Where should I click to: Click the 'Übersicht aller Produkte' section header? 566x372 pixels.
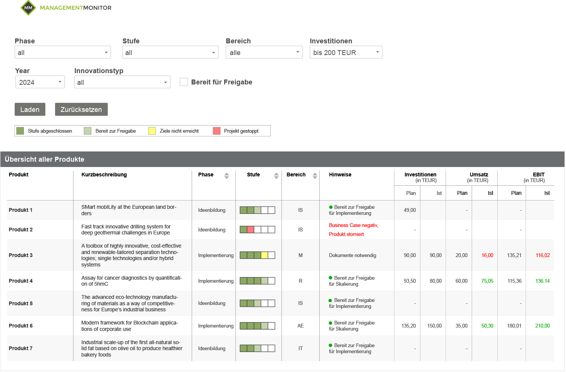282,159
